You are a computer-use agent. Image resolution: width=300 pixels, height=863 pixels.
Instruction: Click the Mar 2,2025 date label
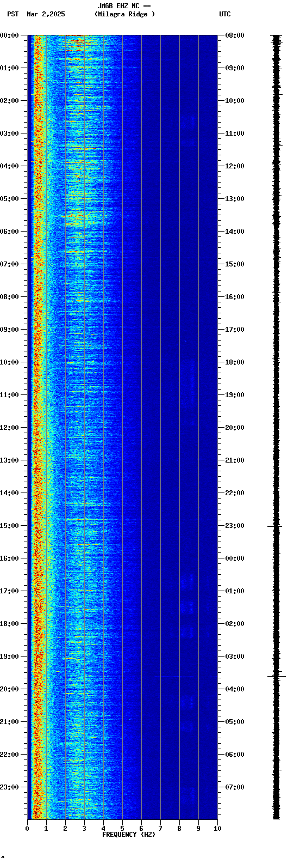tap(46, 14)
